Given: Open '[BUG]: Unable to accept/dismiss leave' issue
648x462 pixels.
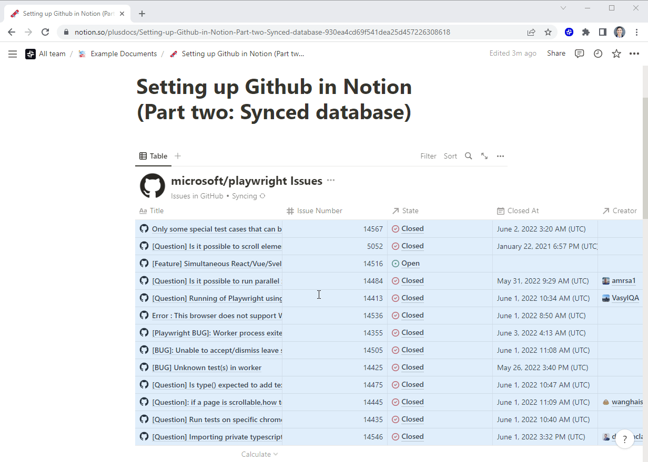Looking at the screenshot, I should tap(217, 350).
